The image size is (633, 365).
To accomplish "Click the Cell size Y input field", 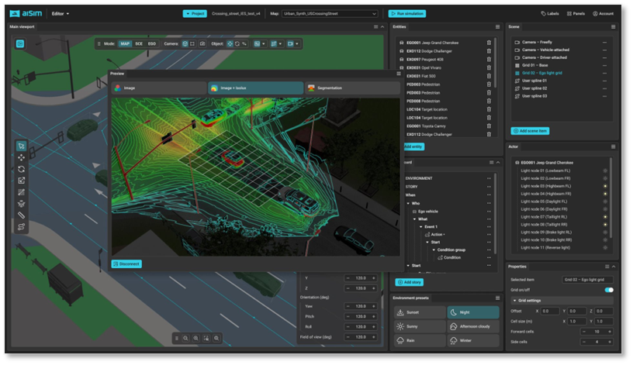I will (604, 322).
